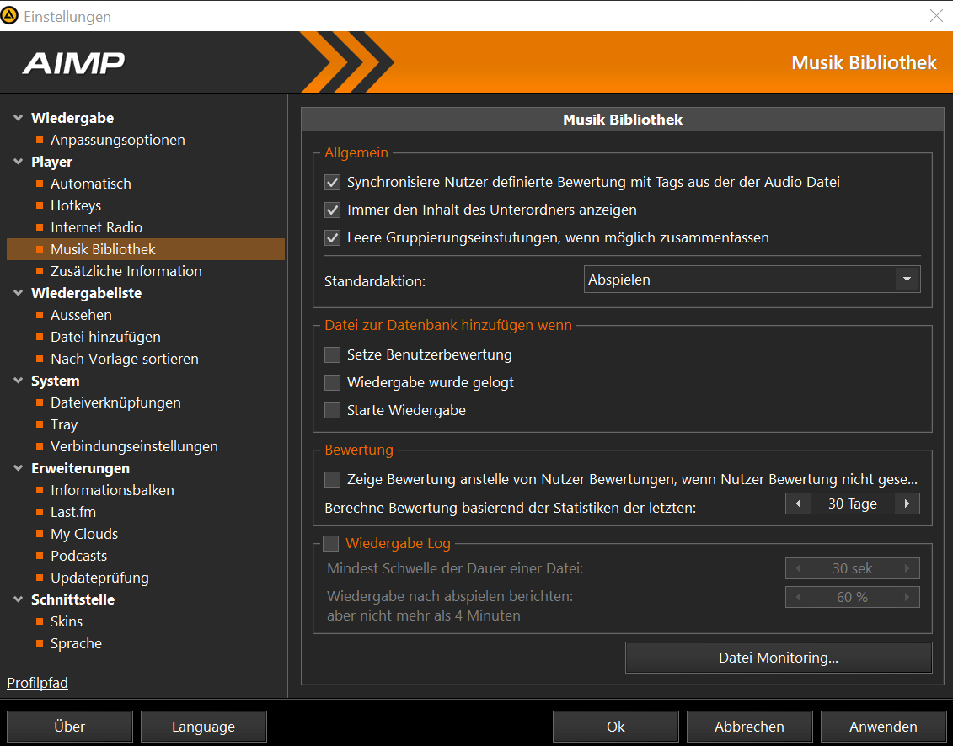This screenshot has height=746, width=953.
Task: Open Informationsbalken settings page
Action: (112, 490)
